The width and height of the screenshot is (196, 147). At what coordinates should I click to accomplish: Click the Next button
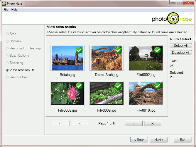coord(159,140)
